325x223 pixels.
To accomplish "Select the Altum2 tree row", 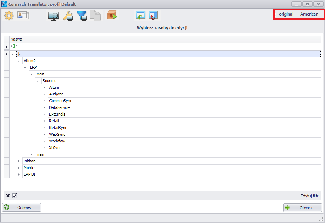I will point(171,61).
